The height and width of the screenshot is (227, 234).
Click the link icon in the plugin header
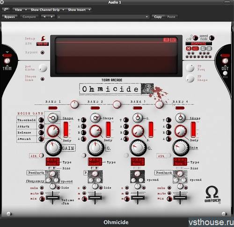[x=6, y=9]
